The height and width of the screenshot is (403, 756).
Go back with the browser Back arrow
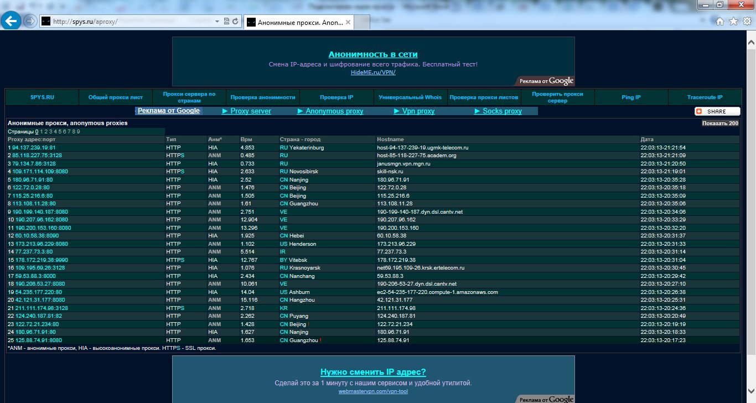pyautogui.click(x=12, y=21)
